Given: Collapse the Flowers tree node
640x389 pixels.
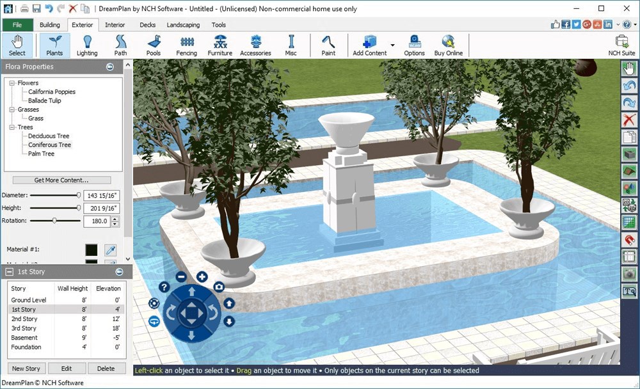Looking at the screenshot, I should click(x=12, y=83).
